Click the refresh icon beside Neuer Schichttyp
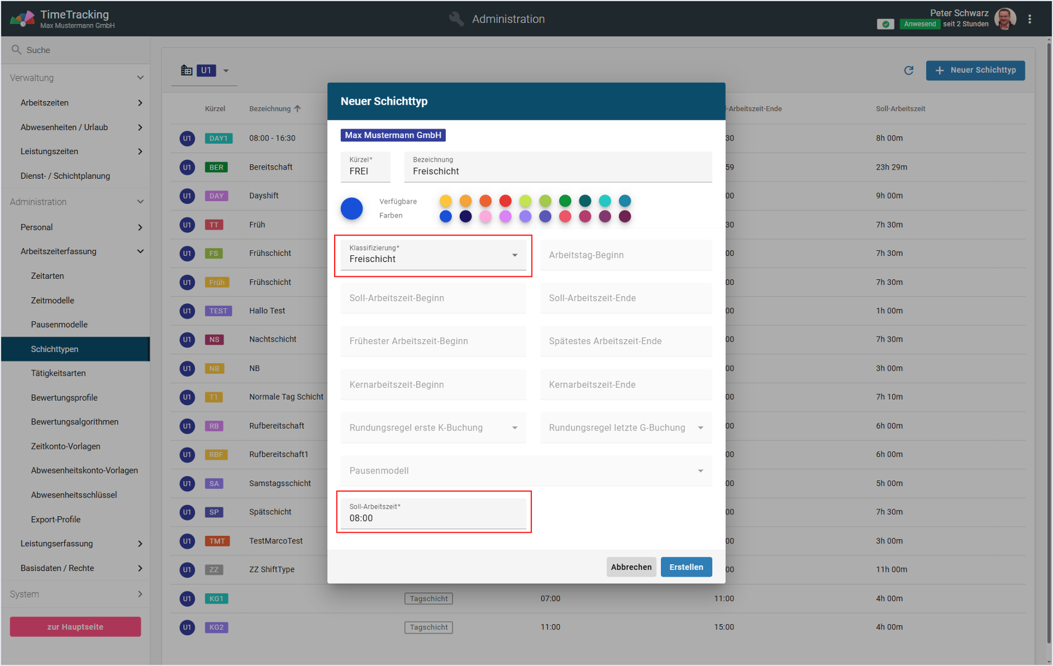 click(908, 70)
